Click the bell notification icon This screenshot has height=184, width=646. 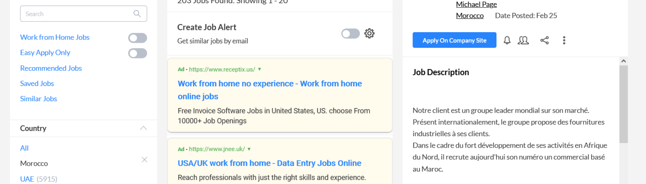pyautogui.click(x=507, y=40)
